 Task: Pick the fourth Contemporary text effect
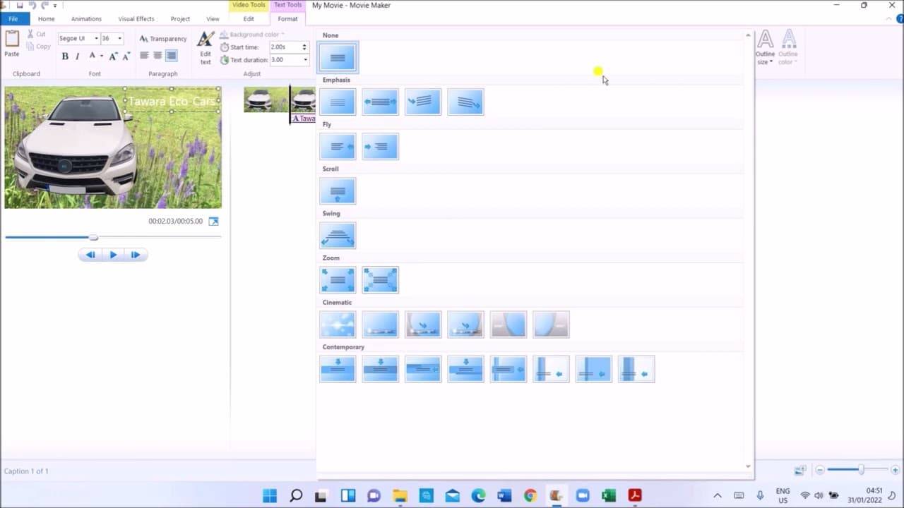465,368
